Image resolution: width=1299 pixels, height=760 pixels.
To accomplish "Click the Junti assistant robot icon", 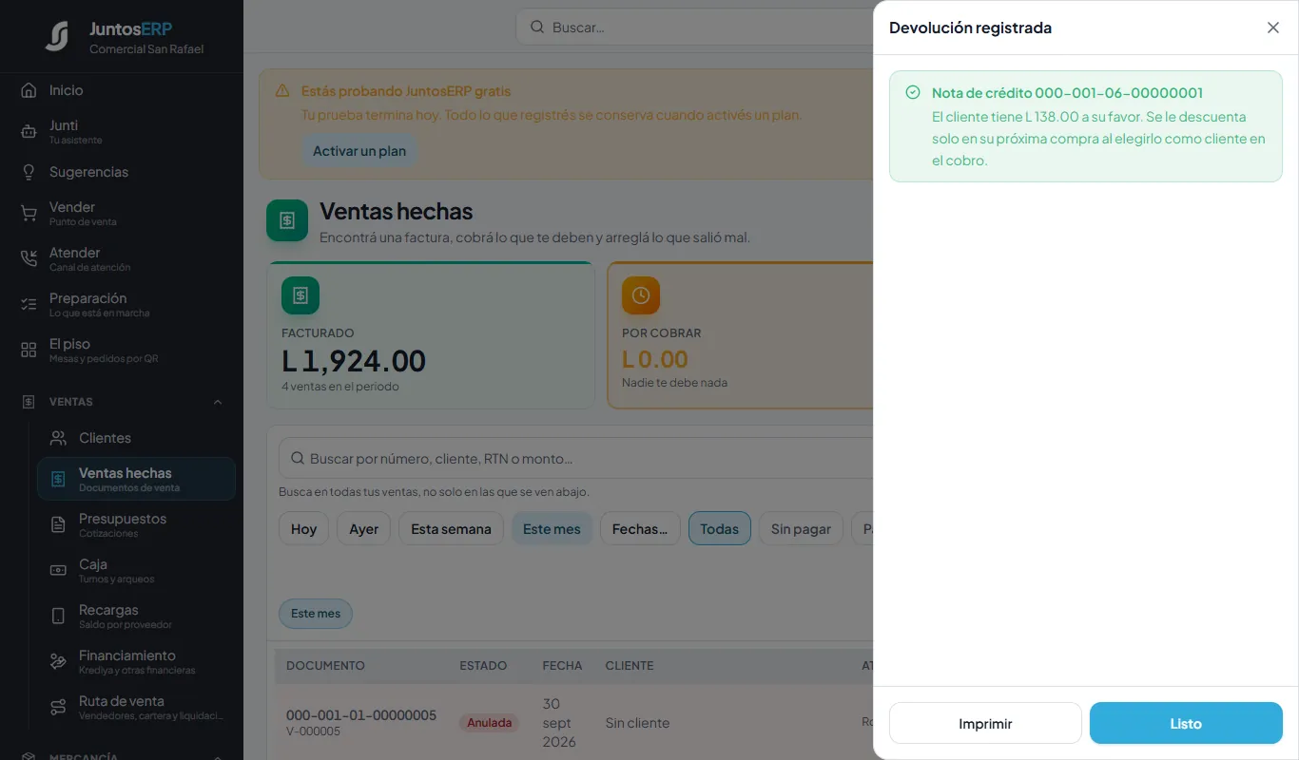I will click(29, 132).
